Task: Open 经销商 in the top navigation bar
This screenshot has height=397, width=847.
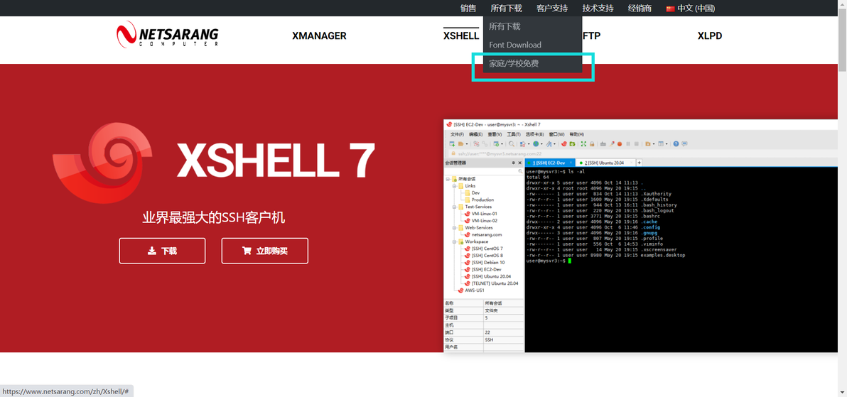Action: click(x=640, y=8)
